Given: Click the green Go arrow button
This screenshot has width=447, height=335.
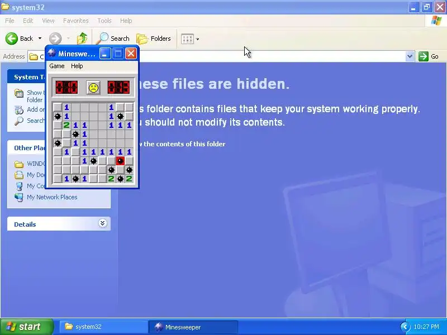Looking at the screenshot, I should coord(424,56).
